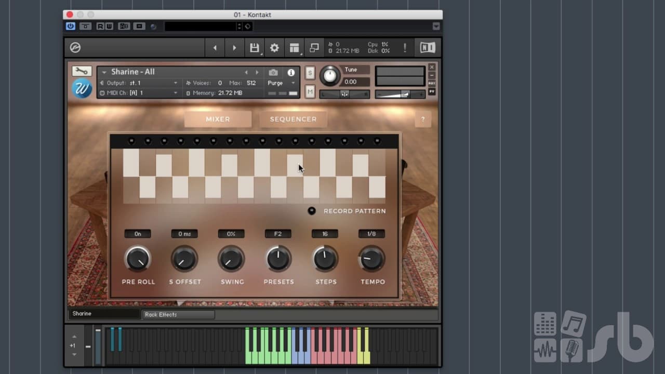Click the NI Native Instruments logo

pyautogui.click(x=428, y=48)
